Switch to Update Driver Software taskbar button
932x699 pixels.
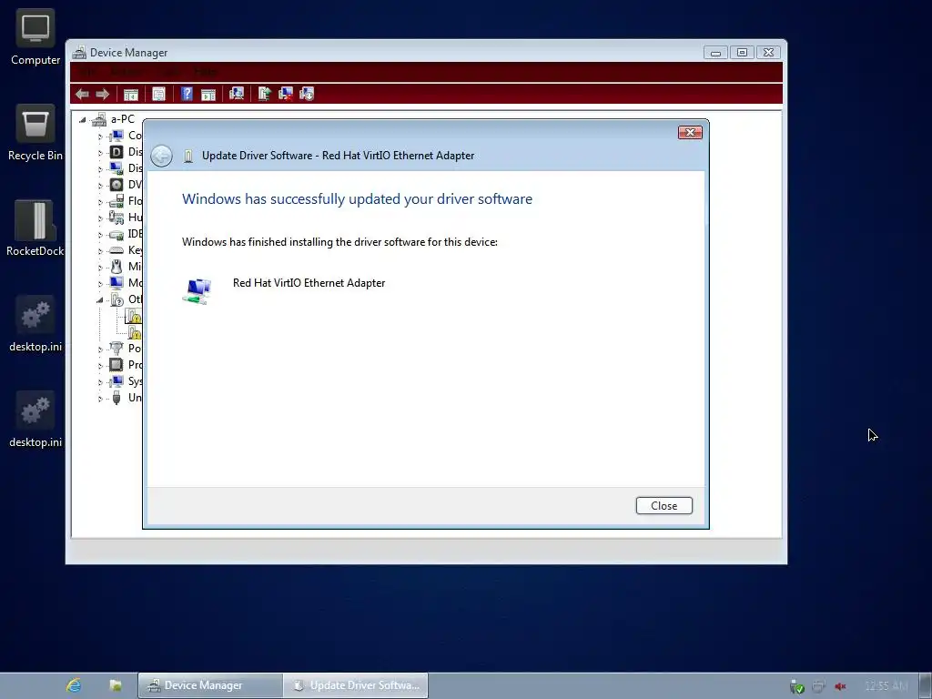[356, 685]
